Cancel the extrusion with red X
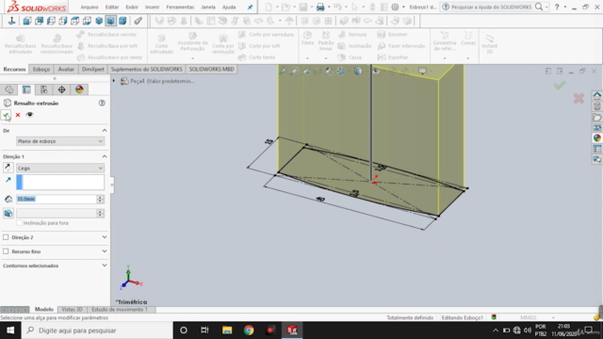Image resolution: width=603 pixels, height=339 pixels. point(18,115)
